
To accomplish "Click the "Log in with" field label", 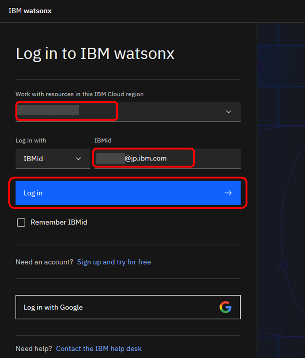I will [x=31, y=140].
